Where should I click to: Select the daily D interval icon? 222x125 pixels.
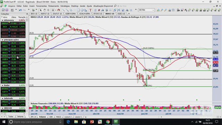208,10
